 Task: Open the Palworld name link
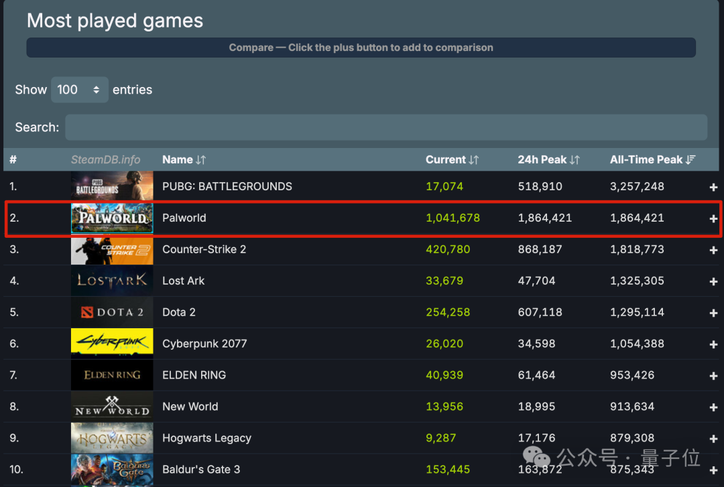click(184, 218)
